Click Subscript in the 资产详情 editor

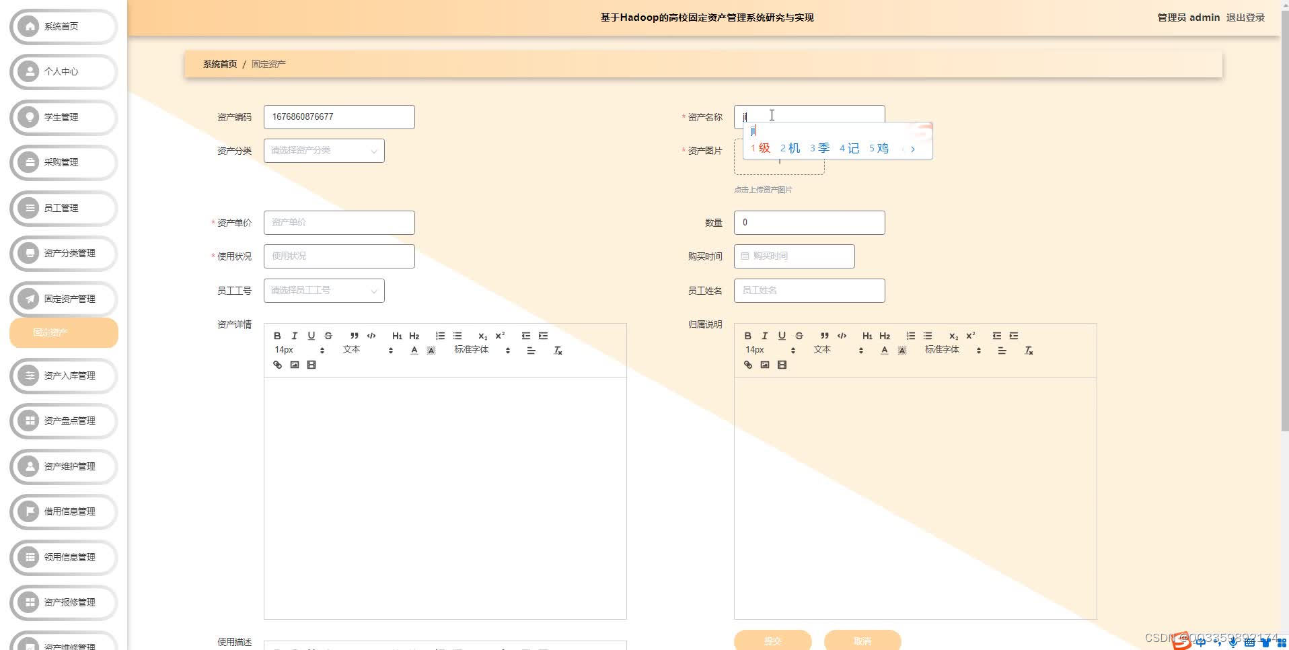tap(482, 336)
